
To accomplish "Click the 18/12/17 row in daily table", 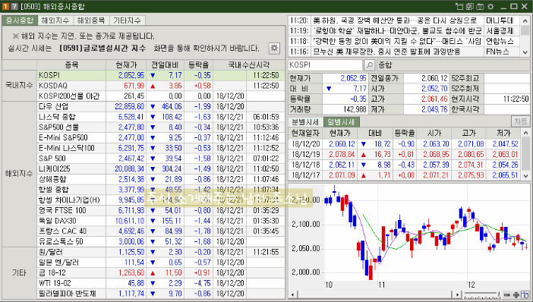I will point(405,175).
